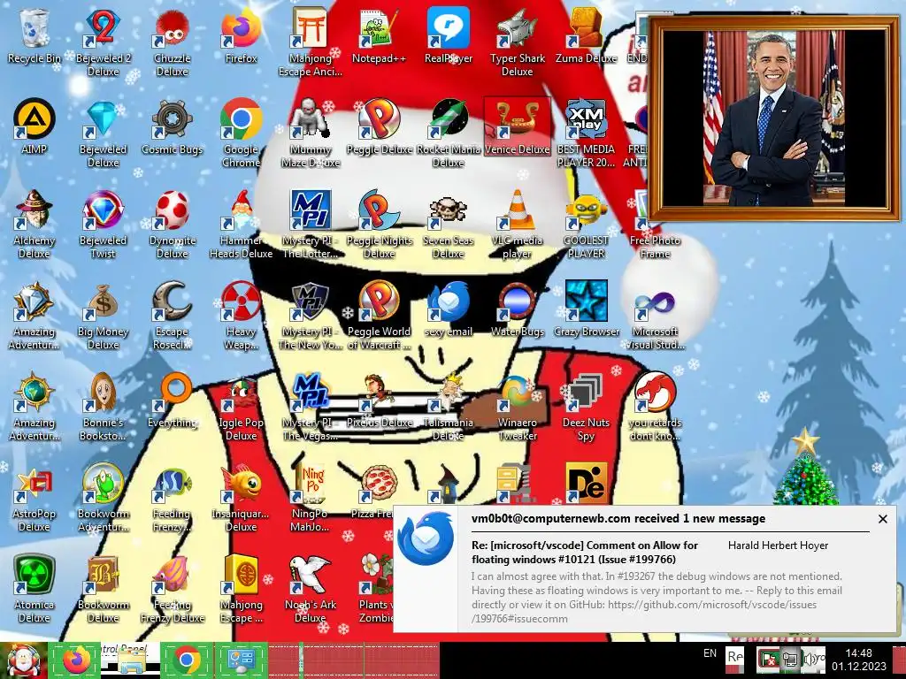Launch Iggle Pop Deluxe icon

tap(241, 407)
